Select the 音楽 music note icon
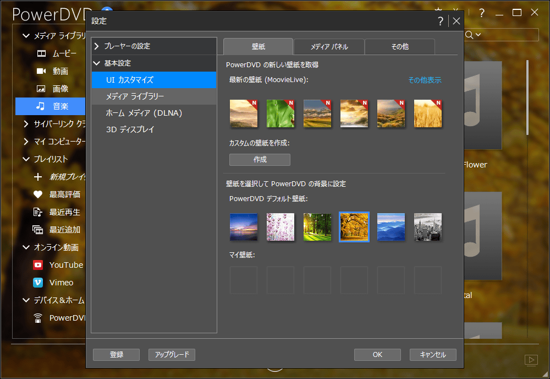Viewport: 550px width, 379px height. [41, 106]
